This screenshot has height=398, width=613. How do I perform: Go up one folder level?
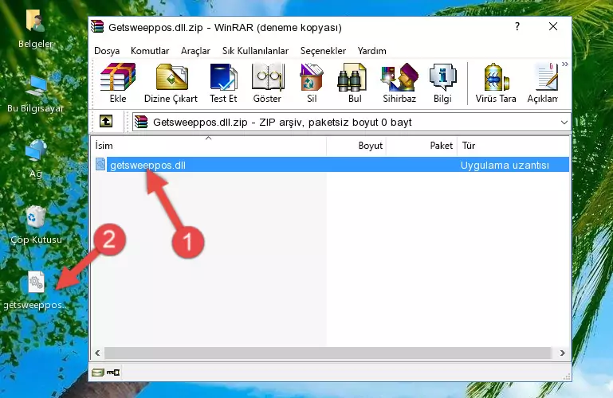click(x=106, y=121)
